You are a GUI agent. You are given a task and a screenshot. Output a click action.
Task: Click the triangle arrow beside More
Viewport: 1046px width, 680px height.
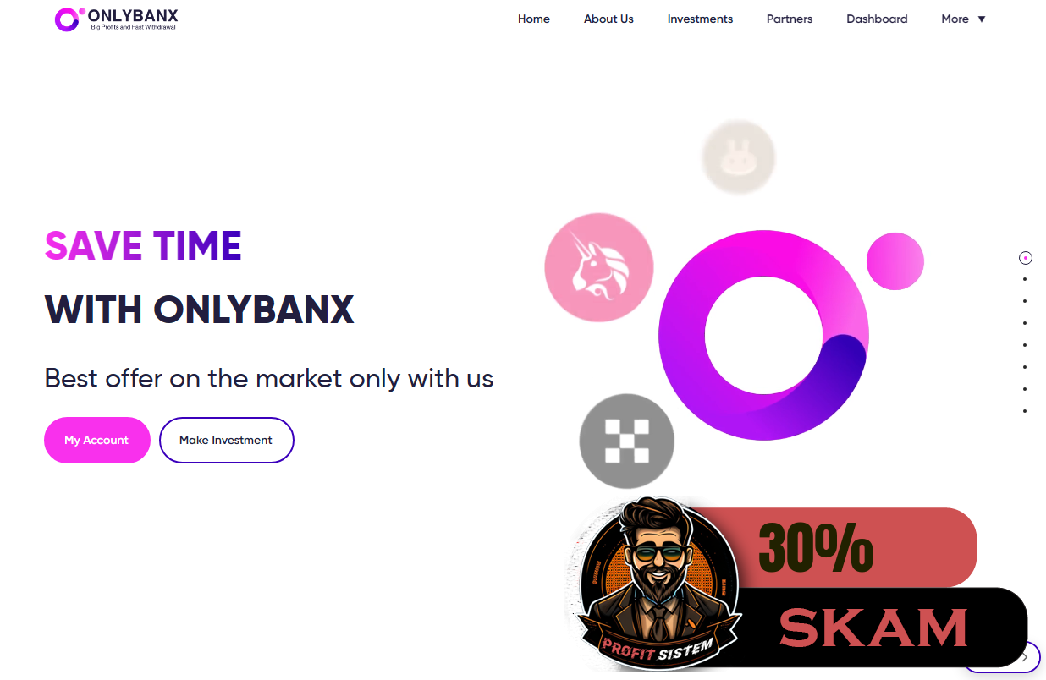click(x=982, y=19)
